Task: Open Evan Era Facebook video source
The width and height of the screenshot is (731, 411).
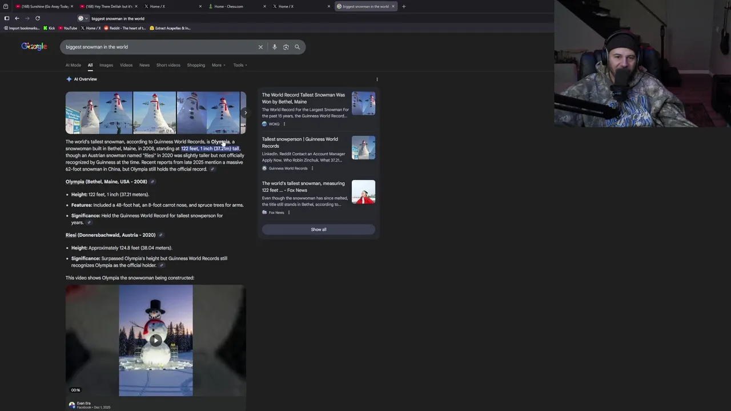Action: point(90,405)
